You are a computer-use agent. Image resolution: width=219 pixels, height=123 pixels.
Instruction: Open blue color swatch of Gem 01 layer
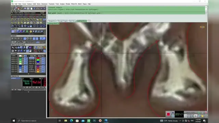coord(21,66)
